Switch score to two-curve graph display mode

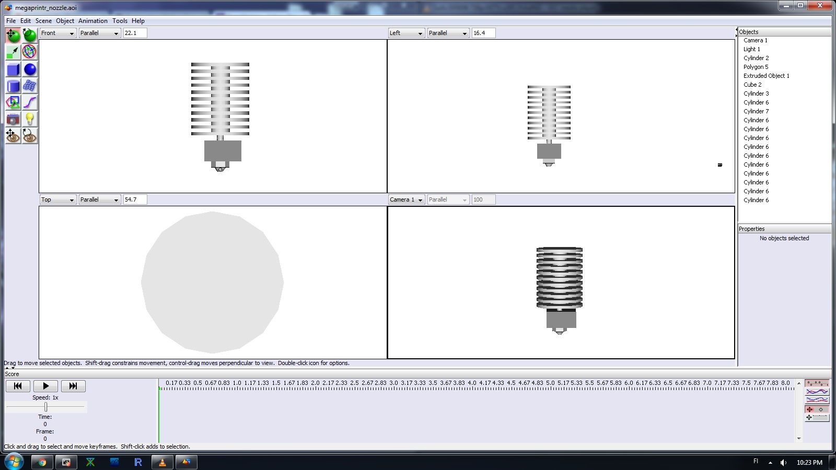[x=817, y=400]
